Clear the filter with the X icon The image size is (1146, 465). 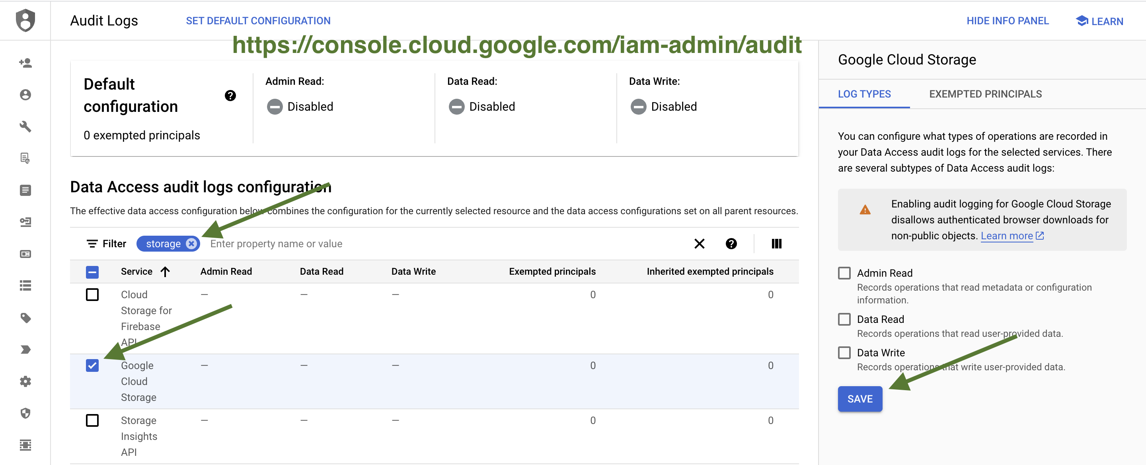[x=700, y=244]
